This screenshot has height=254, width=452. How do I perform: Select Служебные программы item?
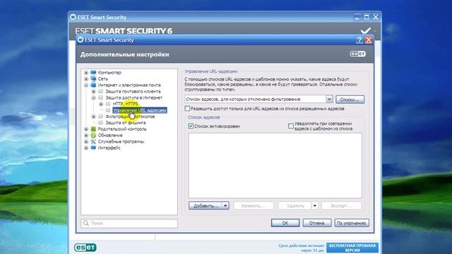point(121,141)
